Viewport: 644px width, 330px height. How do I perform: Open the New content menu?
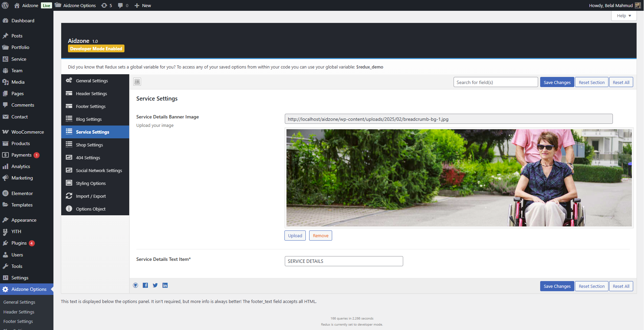coord(143,5)
